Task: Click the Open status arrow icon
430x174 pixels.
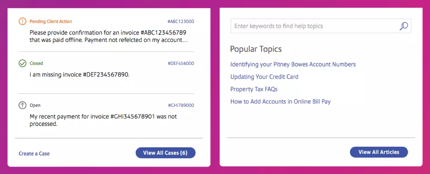Action: (22, 105)
